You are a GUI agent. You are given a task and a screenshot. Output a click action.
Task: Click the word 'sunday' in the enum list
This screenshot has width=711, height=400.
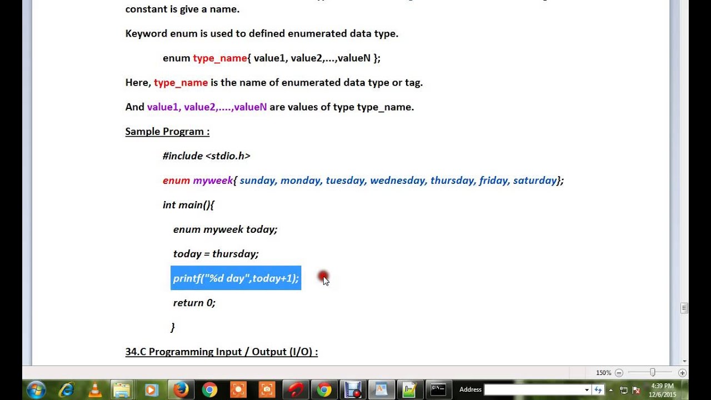pos(258,181)
